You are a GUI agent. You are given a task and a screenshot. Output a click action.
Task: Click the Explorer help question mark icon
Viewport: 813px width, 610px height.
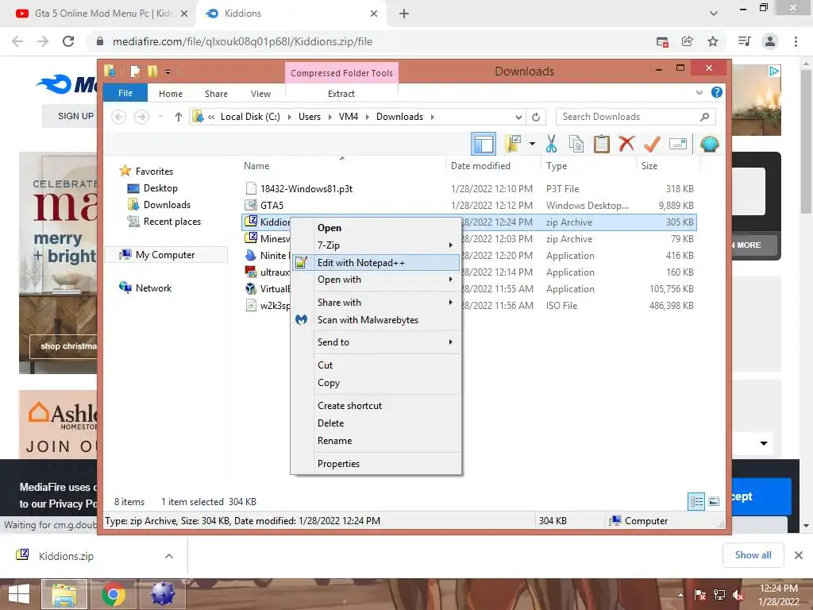click(x=717, y=92)
